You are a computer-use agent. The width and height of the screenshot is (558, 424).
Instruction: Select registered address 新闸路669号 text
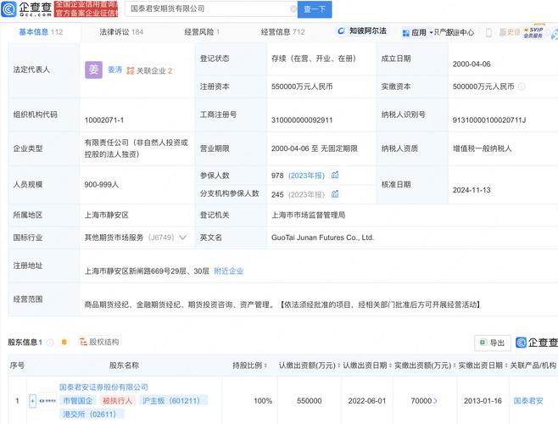click(x=147, y=271)
